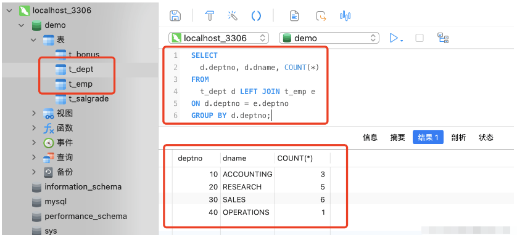Click the stop query square button
Viewport: 517px width, 235px height.
tap(420, 38)
